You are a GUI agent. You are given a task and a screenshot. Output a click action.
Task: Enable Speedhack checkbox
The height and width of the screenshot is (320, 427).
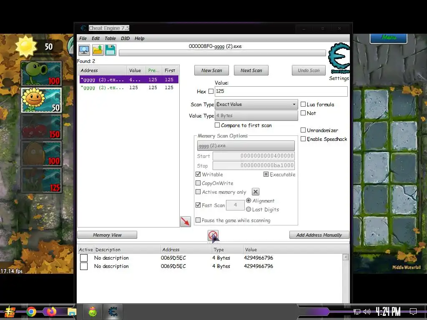tap(303, 139)
